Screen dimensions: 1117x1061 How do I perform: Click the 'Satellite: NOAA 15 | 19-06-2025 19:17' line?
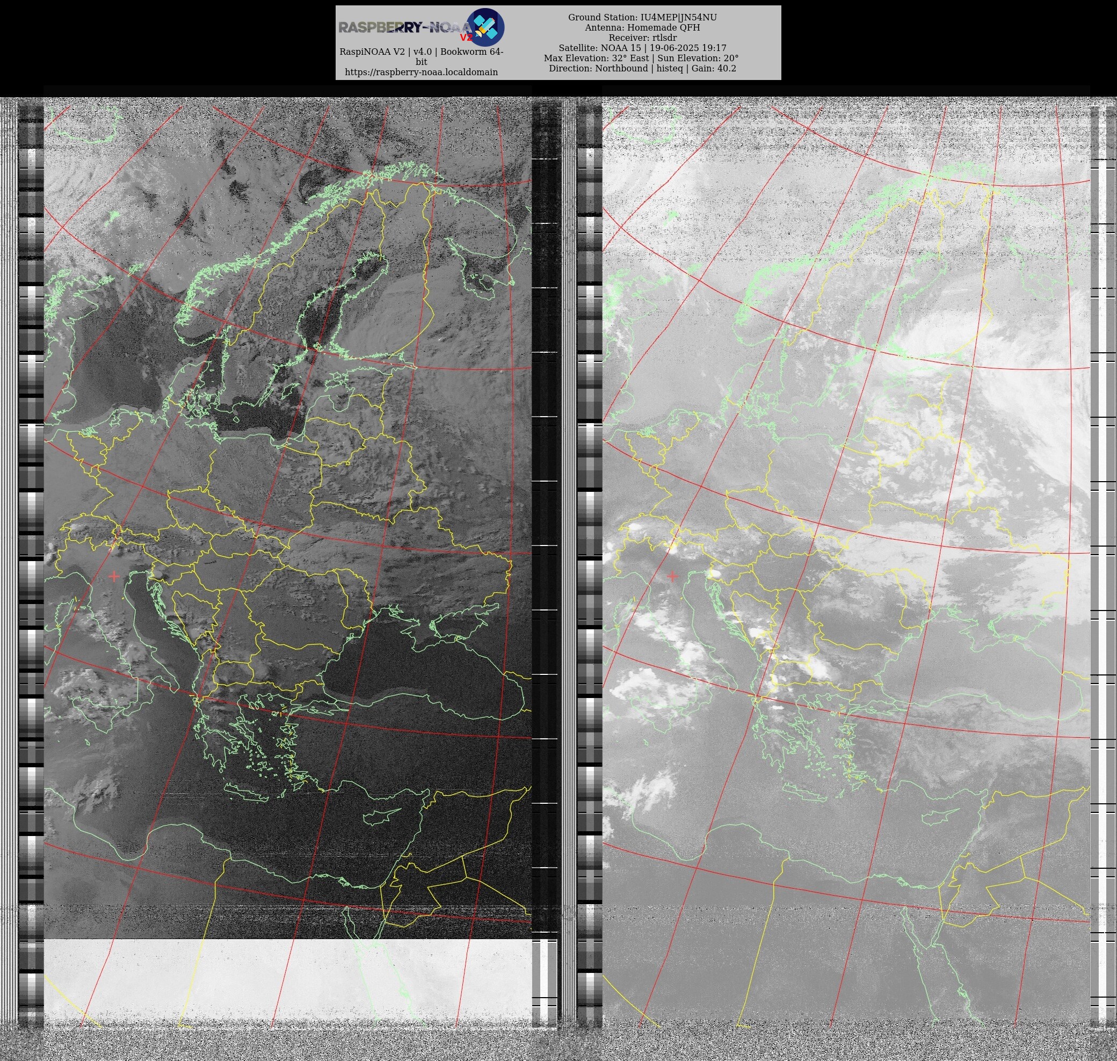coord(642,48)
